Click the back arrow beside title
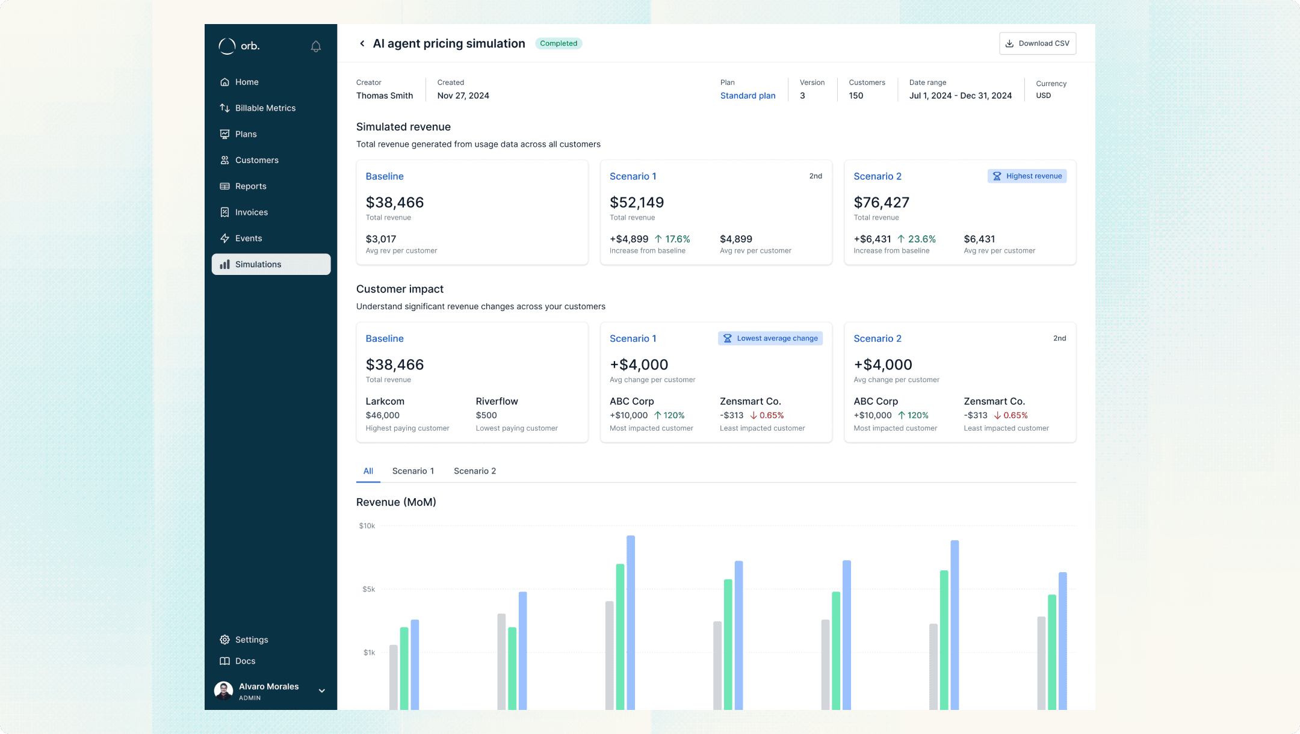Screen dimensions: 1300x734 point(362,43)
